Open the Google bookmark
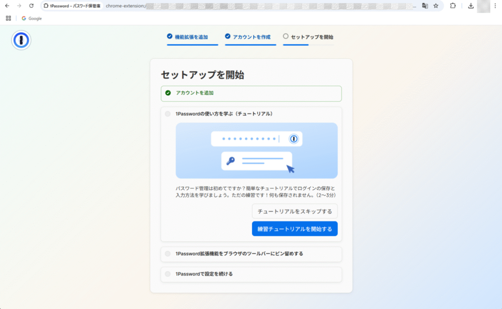Screen dimensions: 502x309 coord(31,18)
